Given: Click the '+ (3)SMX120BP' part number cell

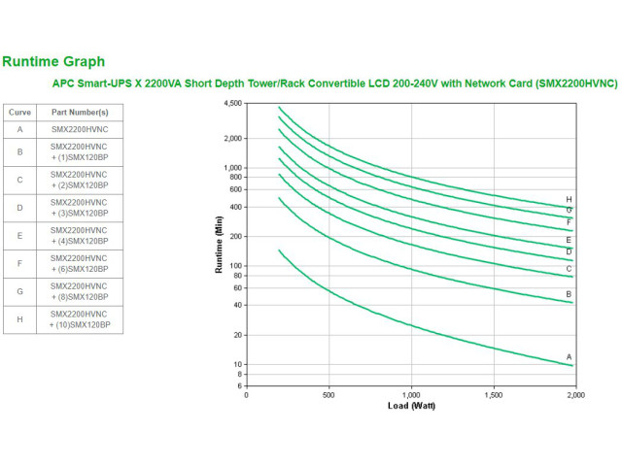Looking at the screenshot, I should 80,208.
